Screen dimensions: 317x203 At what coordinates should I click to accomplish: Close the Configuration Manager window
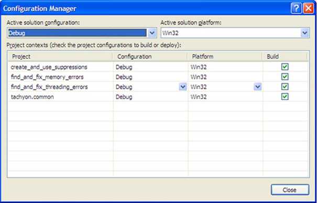click(309, 9)
